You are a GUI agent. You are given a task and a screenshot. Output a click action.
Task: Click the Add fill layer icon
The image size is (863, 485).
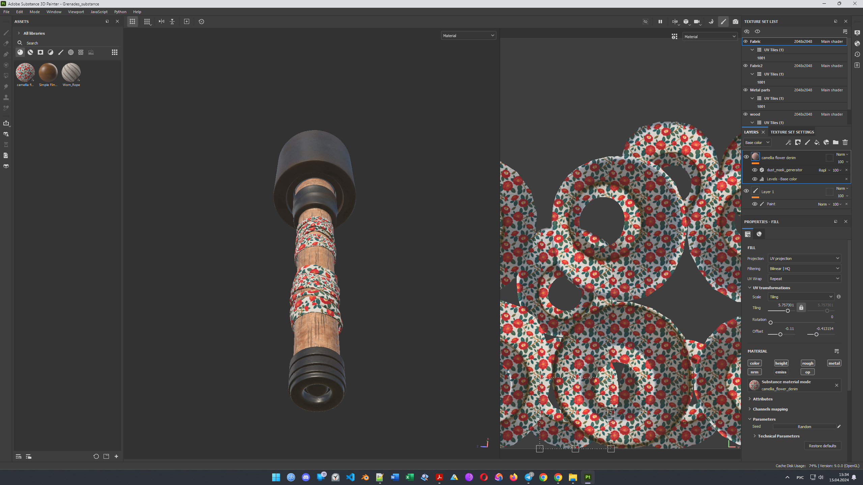[816, 143]
